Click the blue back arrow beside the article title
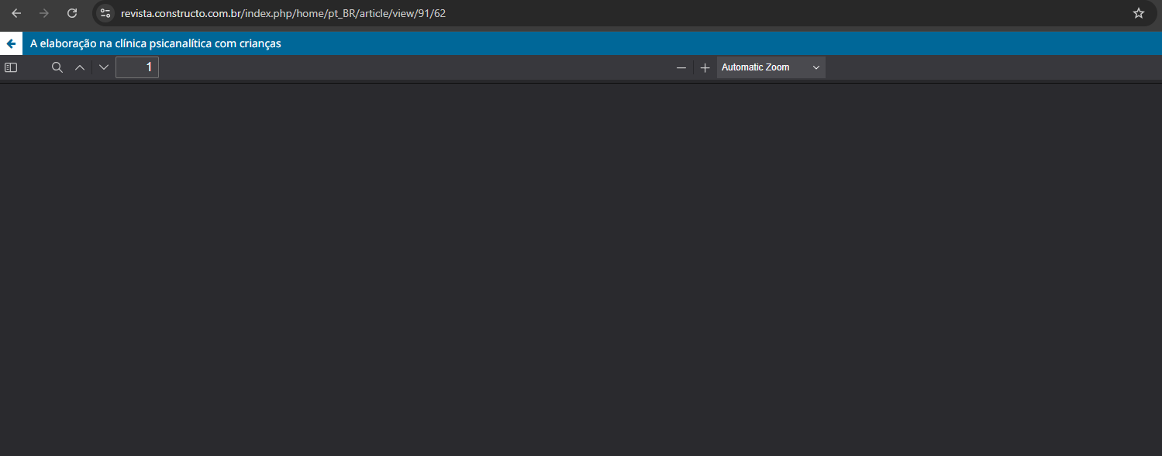Image resolution: width=1162 pixels, height=456 pixels. pyautogui.click(x=11, y=43)
